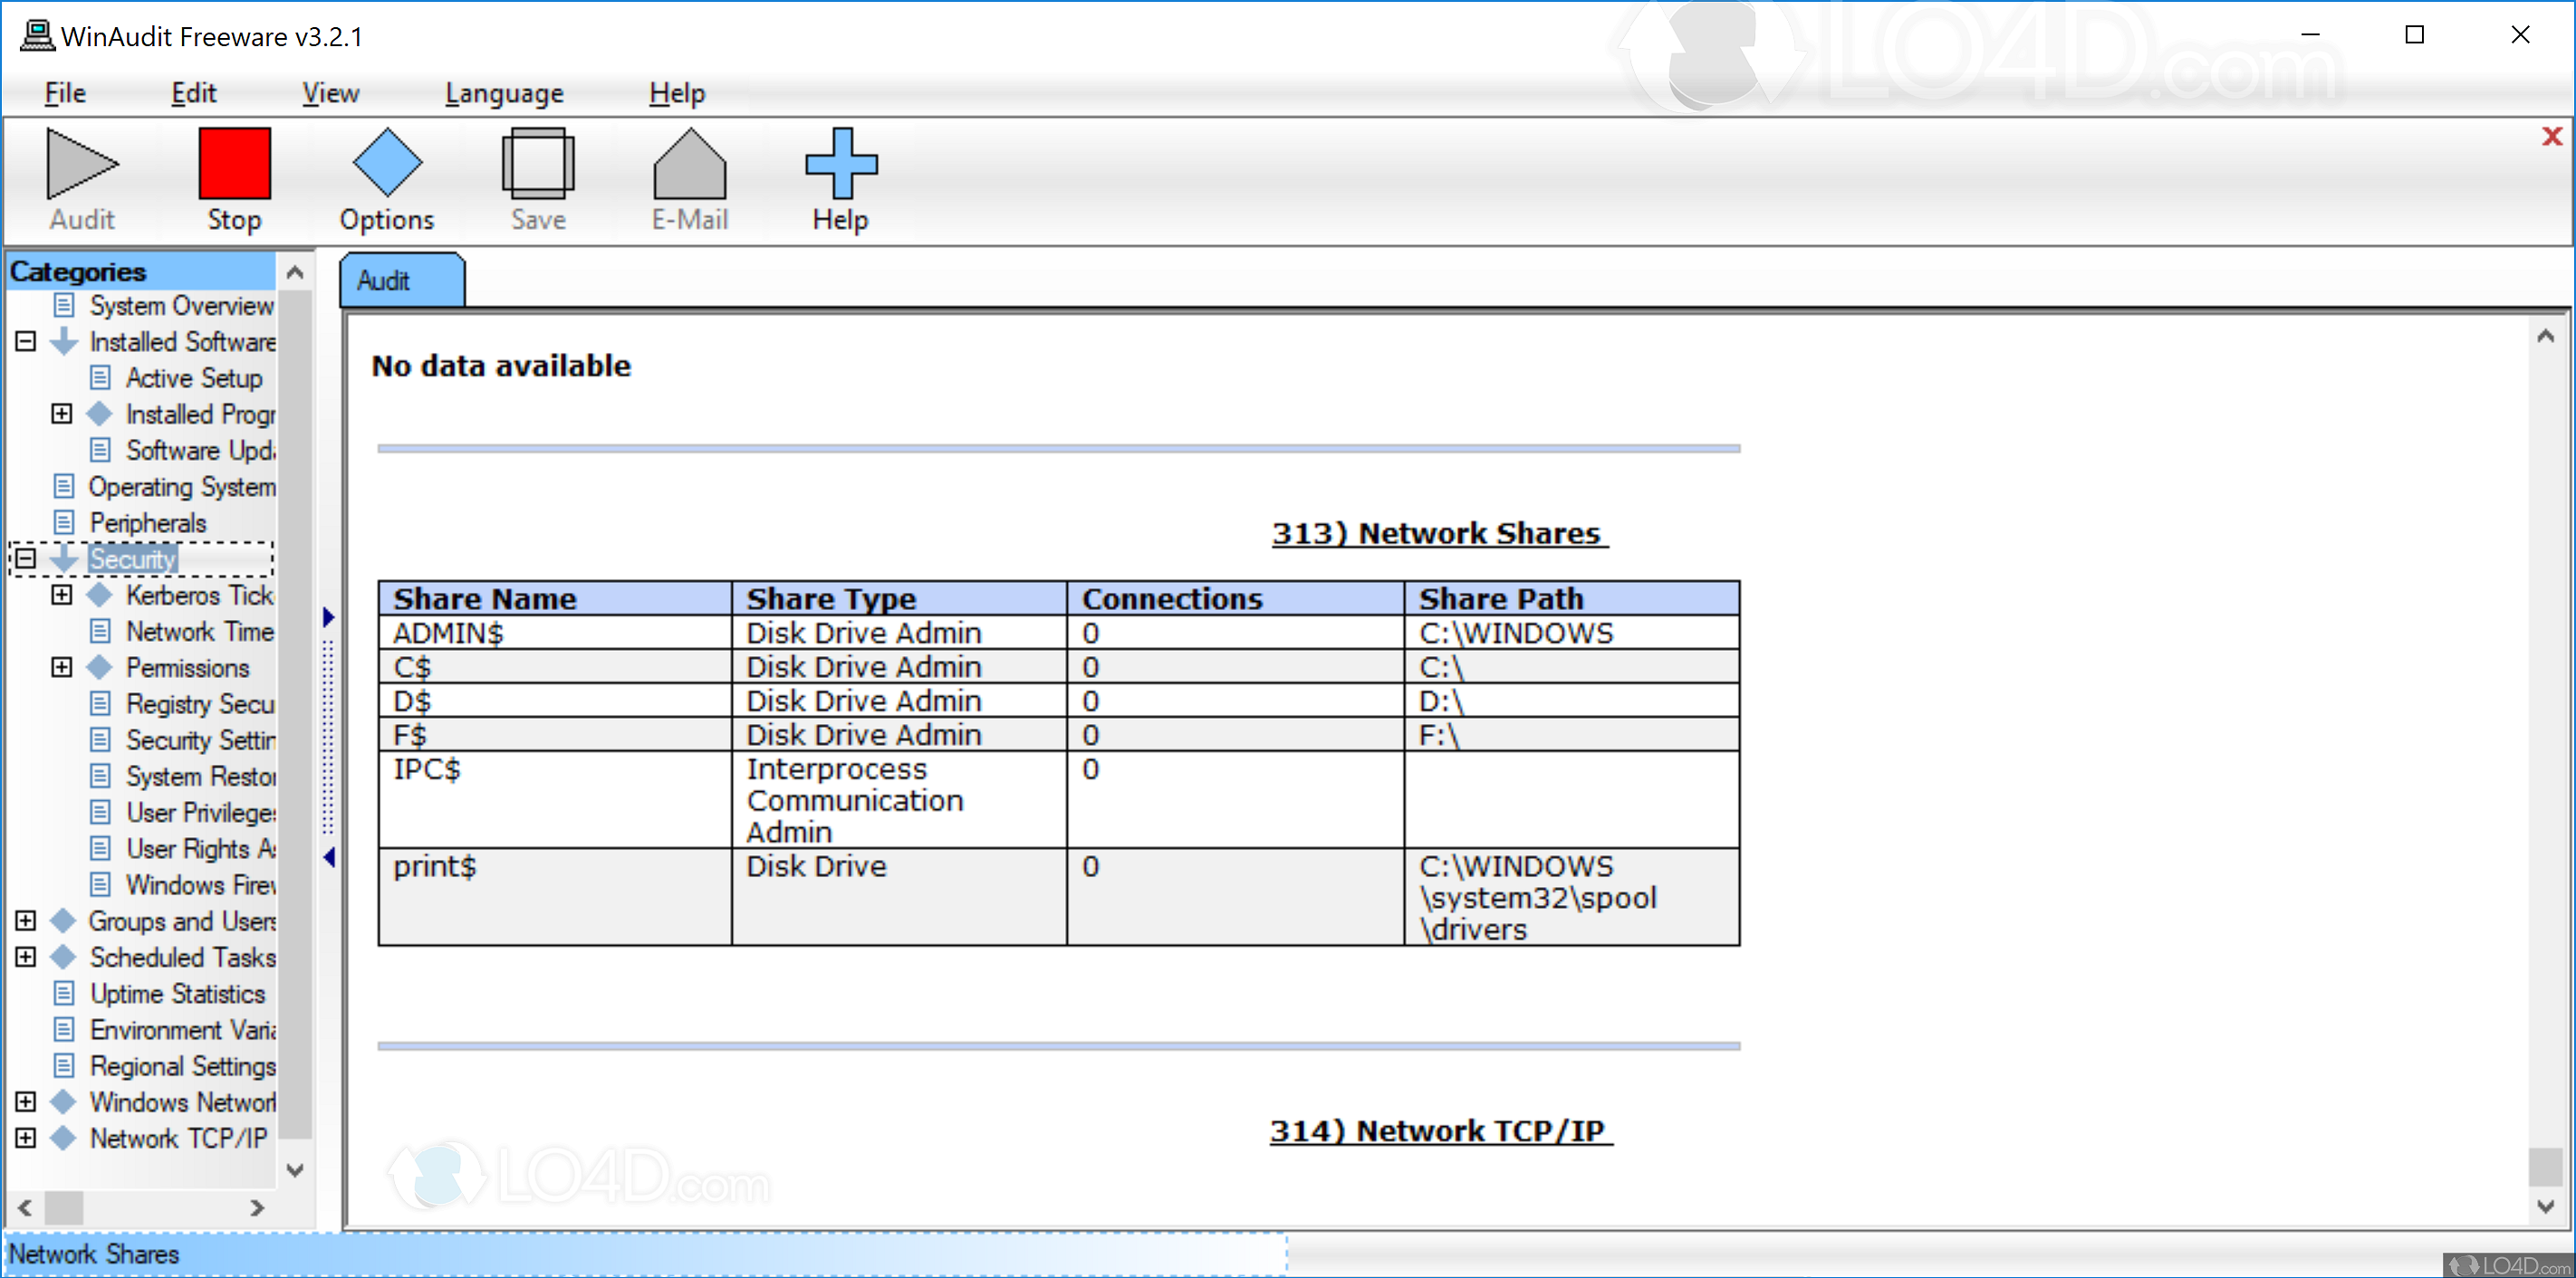
Task: Click the 313) Network Shares heading link
Action: click(x=1438, y=532)
